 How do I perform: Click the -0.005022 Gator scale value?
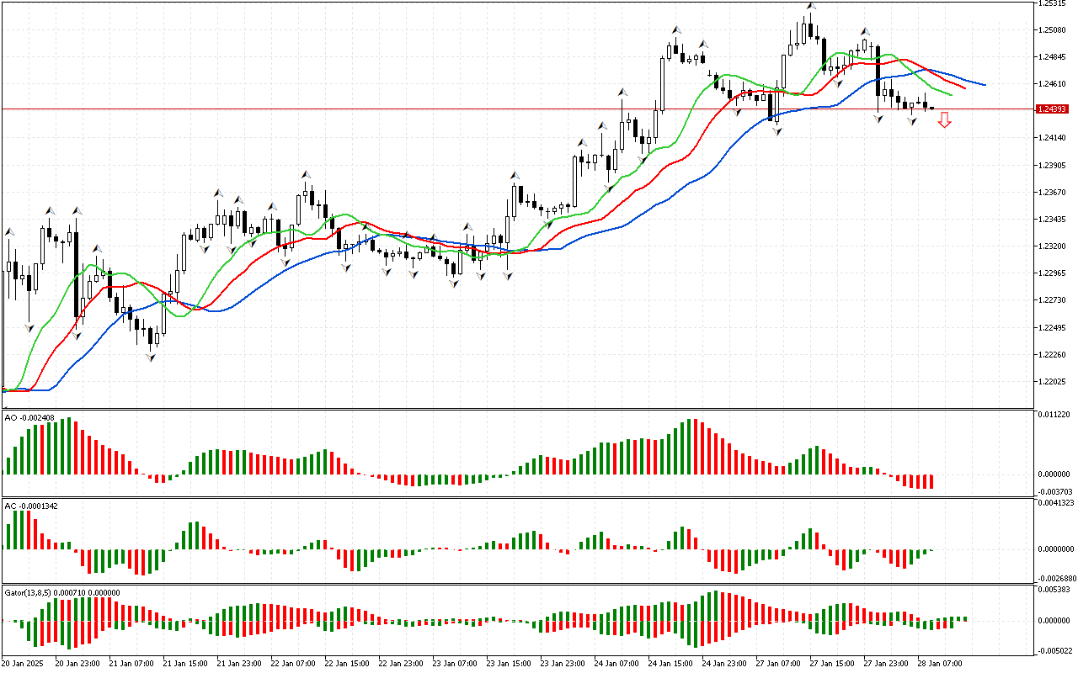(1054, 650)
